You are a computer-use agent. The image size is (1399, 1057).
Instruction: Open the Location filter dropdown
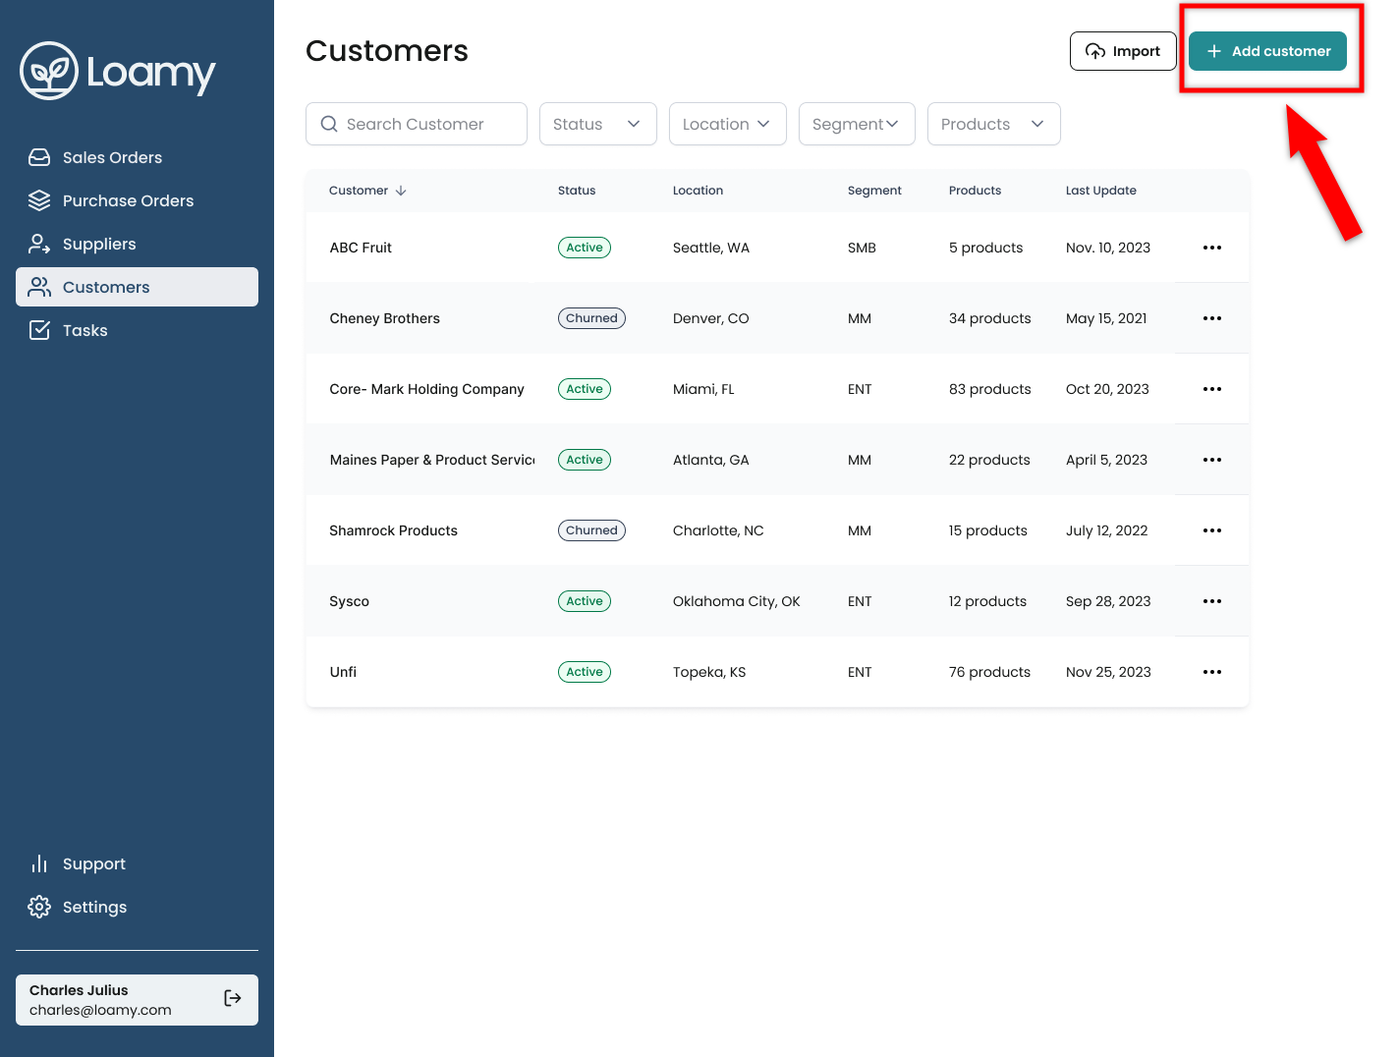tap(728, 124)
